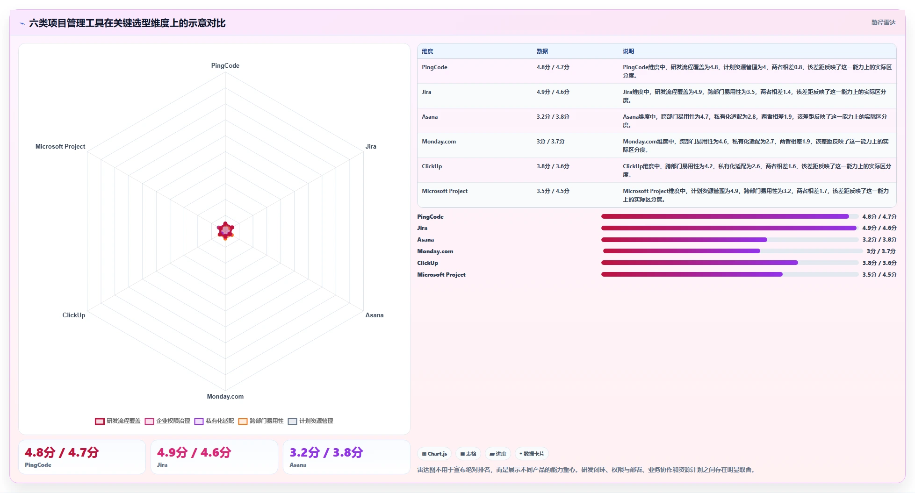
Task: Click 4.9分 / 4.6分 beside the Jira progress bar
Action: pos(879,228)
